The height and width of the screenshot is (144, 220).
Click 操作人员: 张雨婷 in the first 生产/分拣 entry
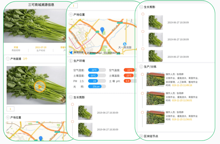pos(175,74)
